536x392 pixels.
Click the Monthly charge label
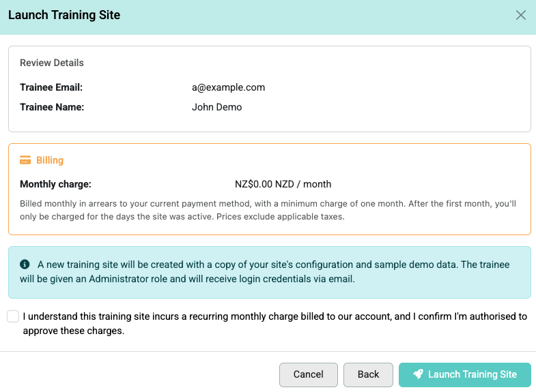56,184
